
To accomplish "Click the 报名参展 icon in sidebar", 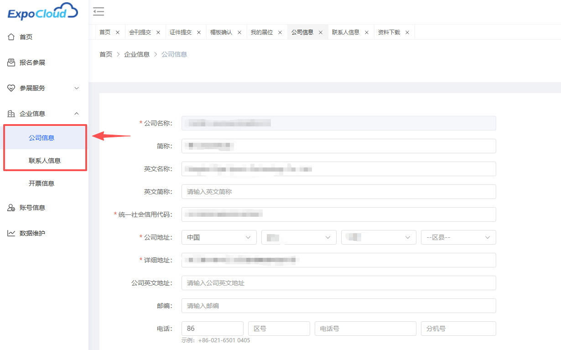I will click(x=11, y=62).
